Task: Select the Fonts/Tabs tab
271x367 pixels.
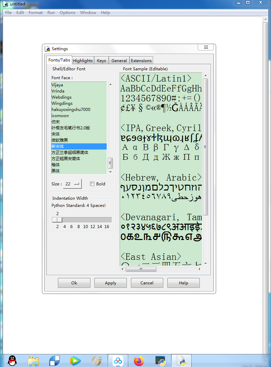Action: (x=59, y=60)
